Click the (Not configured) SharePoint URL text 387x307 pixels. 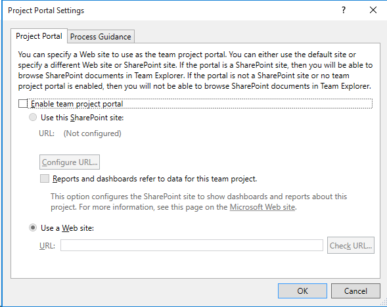pos(92,133)
